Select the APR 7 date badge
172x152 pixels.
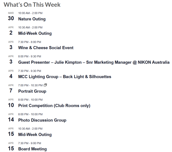11,89
